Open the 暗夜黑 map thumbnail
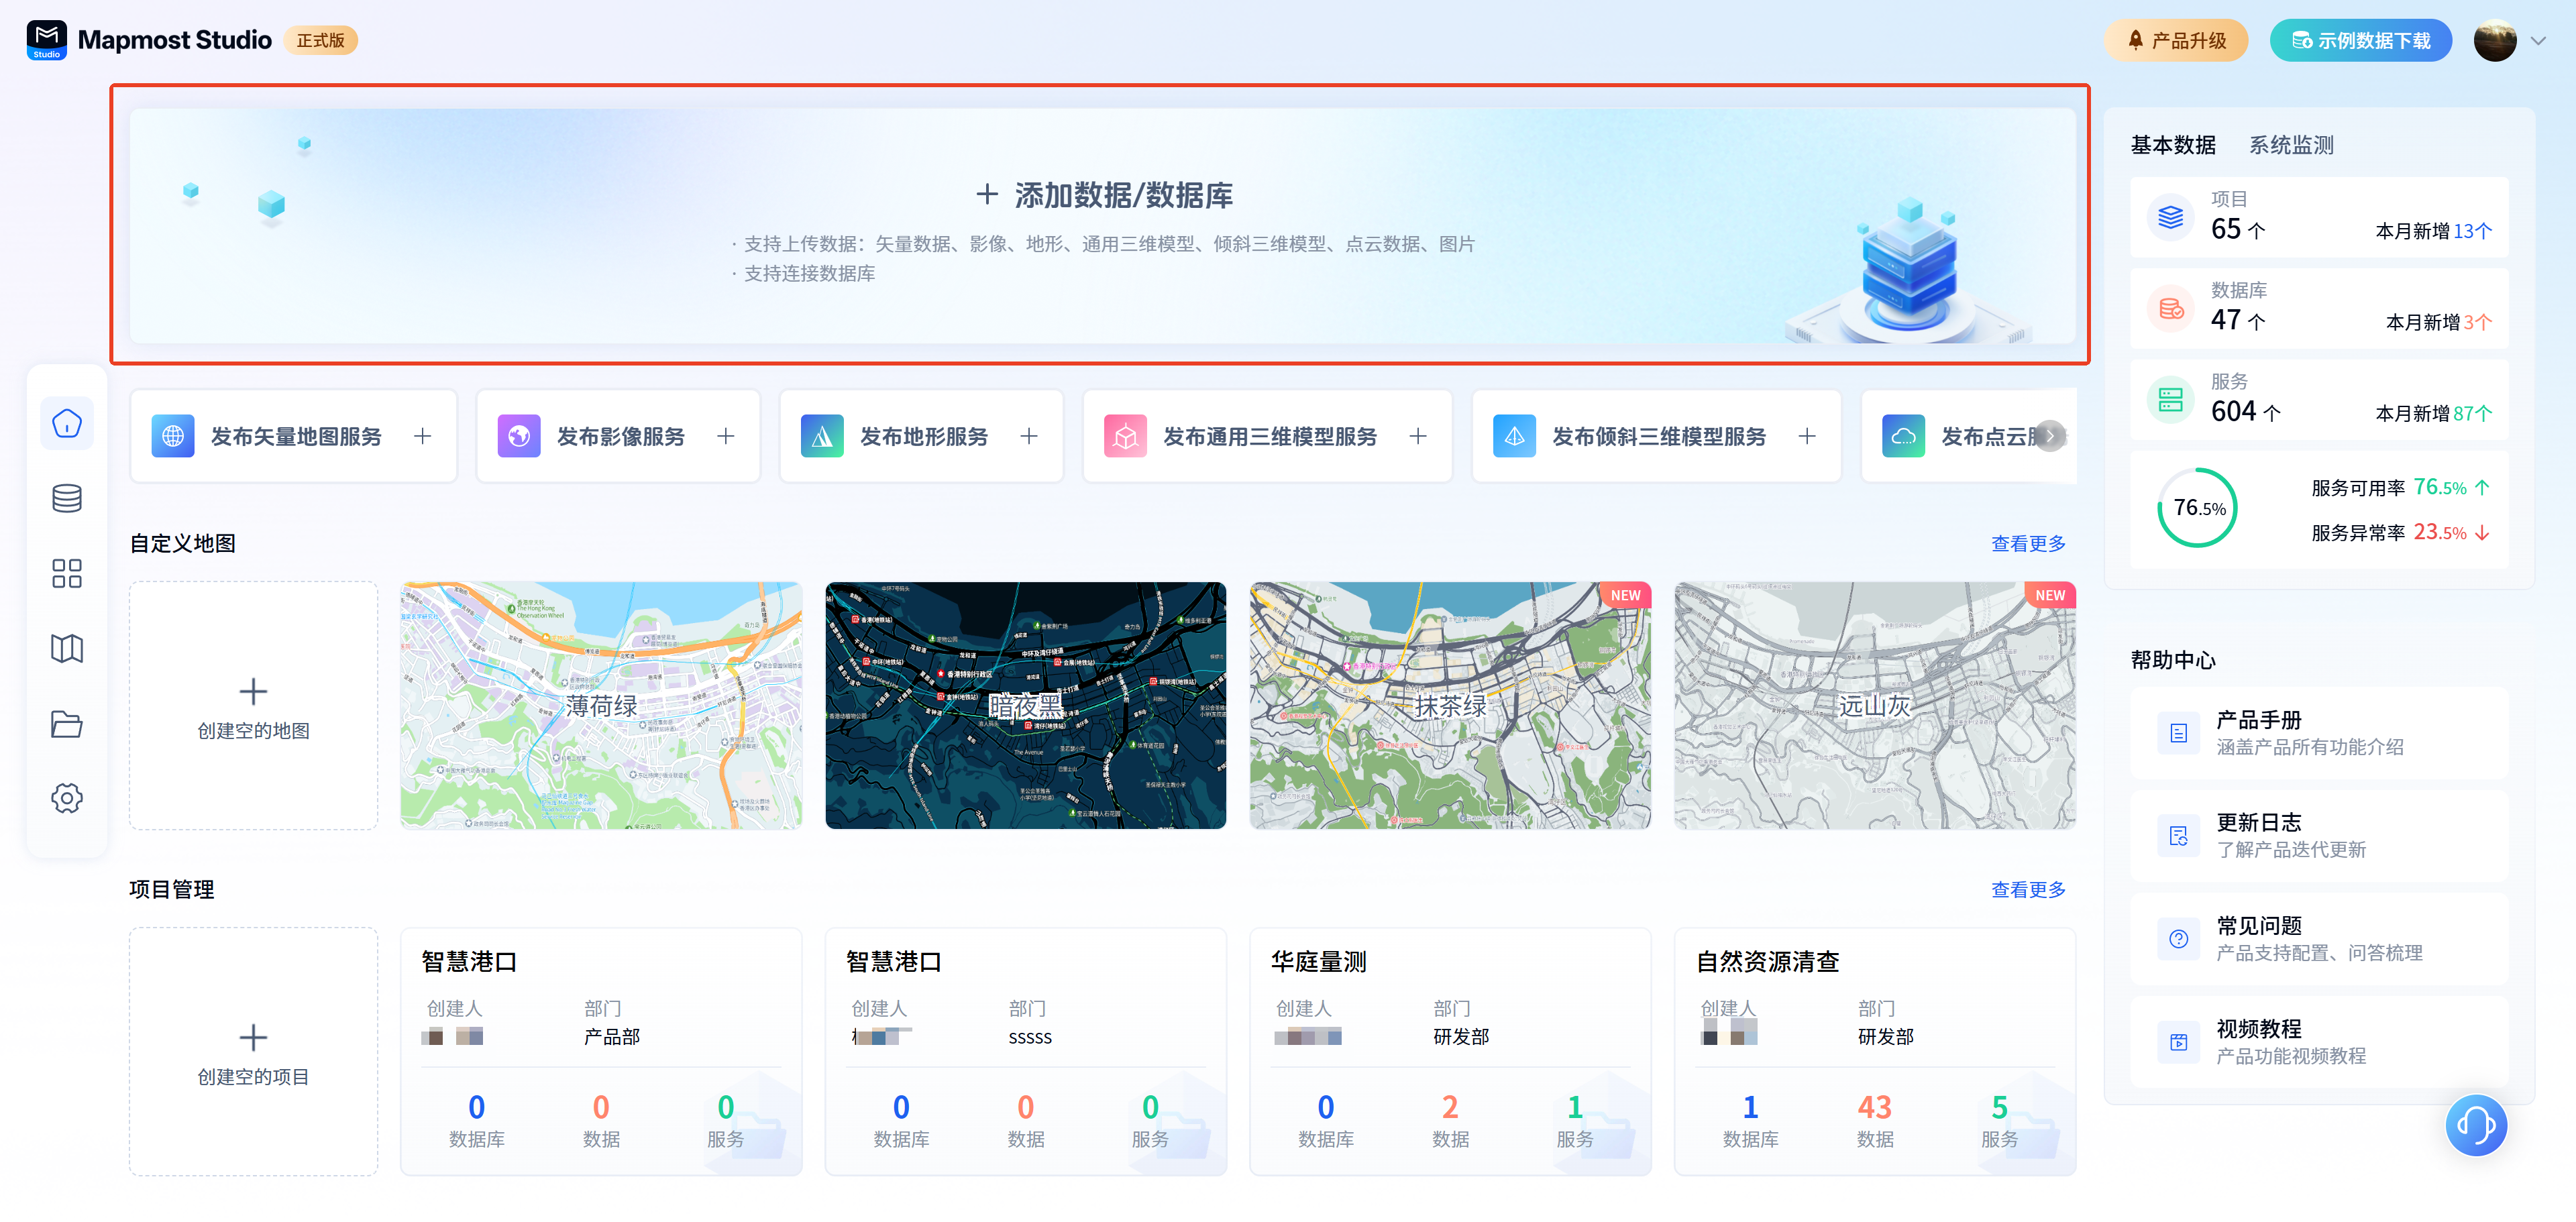This screenshot has width=2576, height=1222. coord(1025,705)
